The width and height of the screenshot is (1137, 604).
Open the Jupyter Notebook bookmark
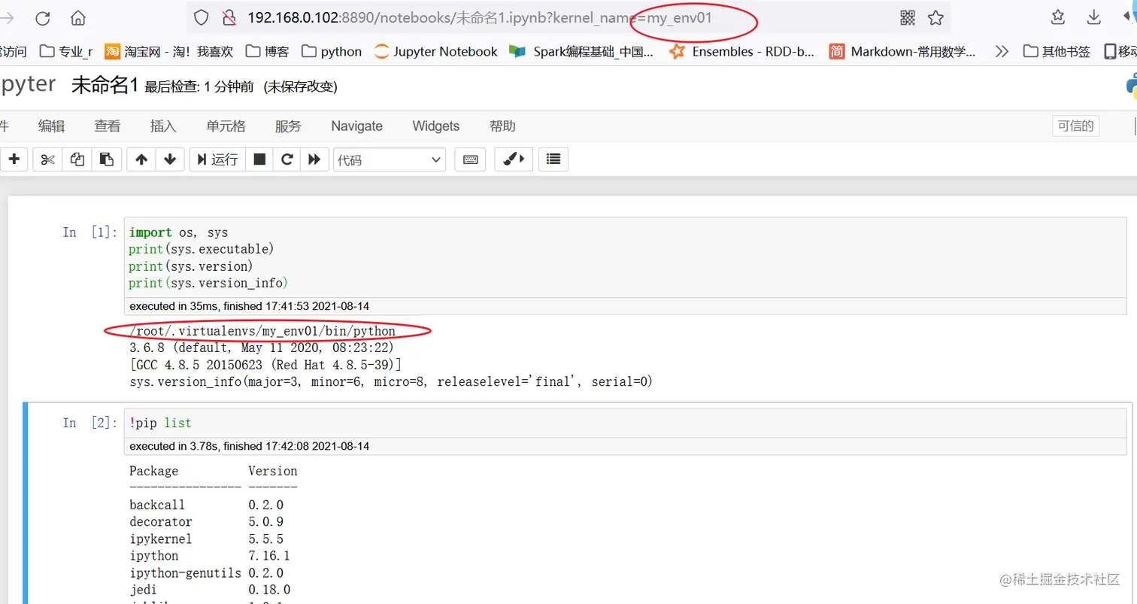(436, 51)
